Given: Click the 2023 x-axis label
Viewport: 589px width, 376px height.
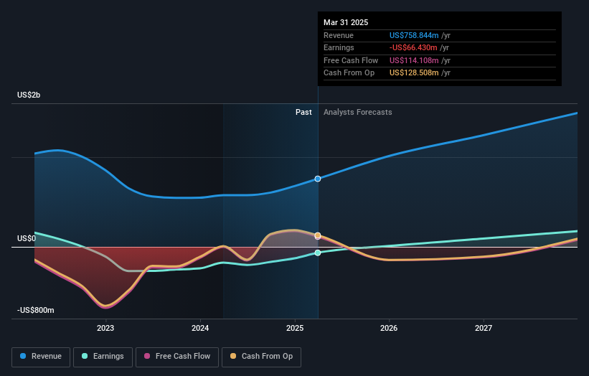Looking at the screenshot, I should [x=105, y=328].
